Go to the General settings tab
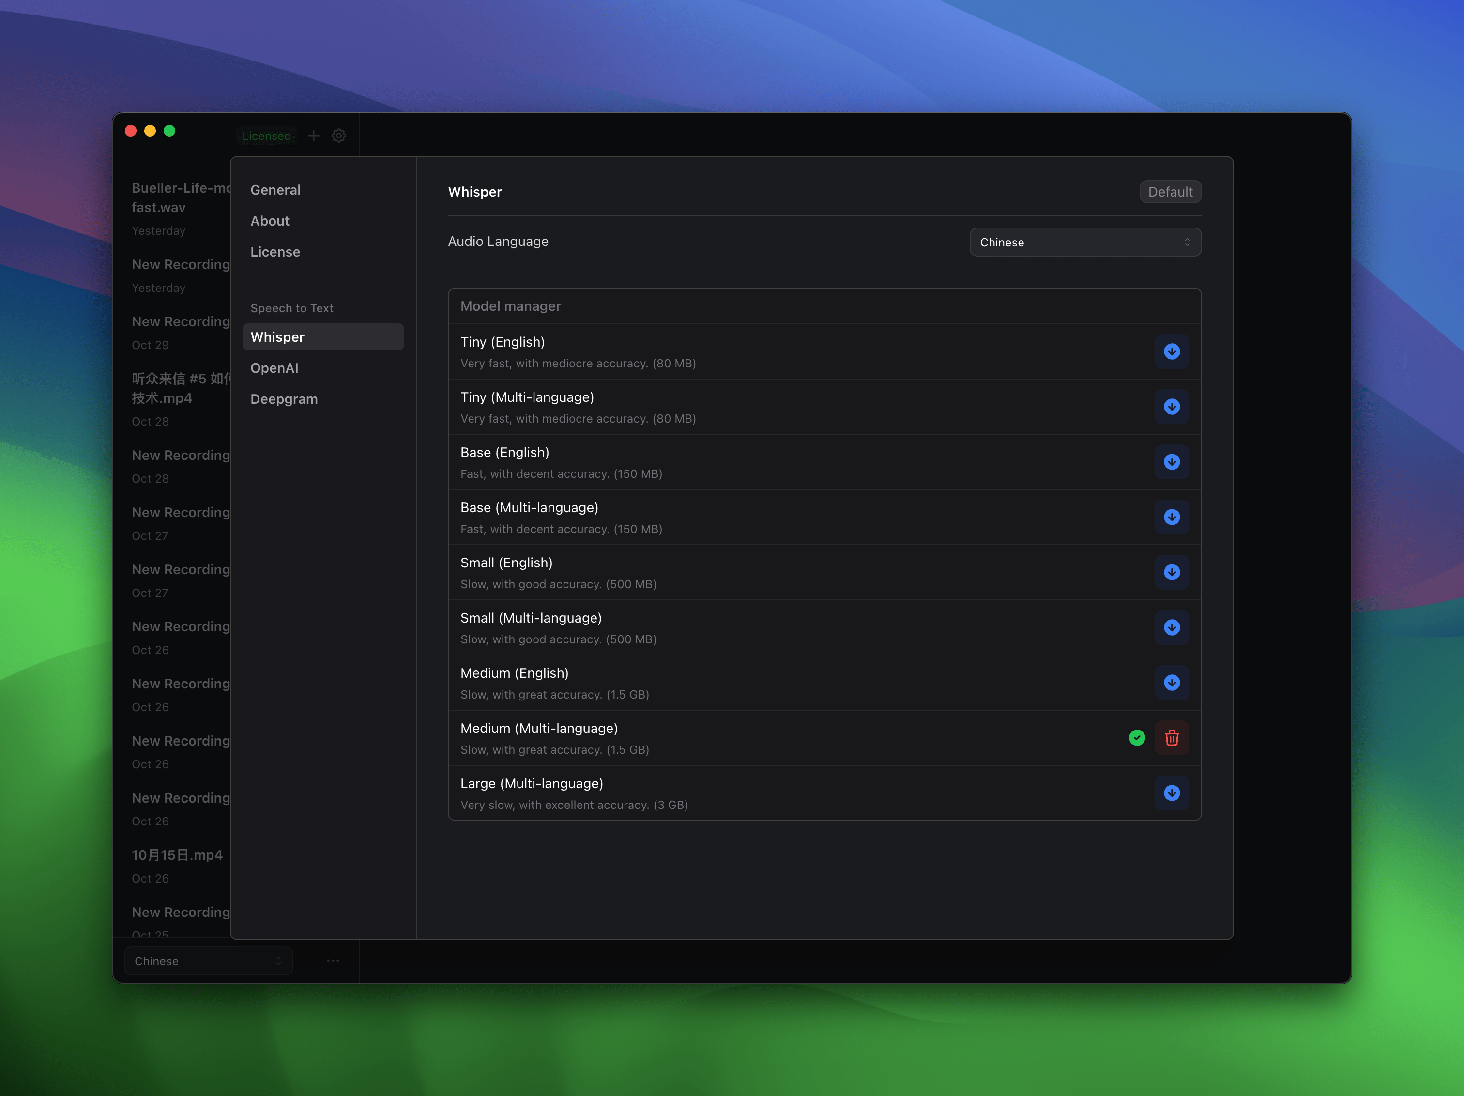 275,190
